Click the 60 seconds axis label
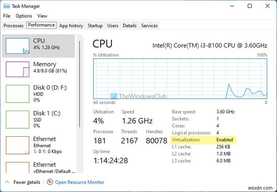 pos(104,102)
